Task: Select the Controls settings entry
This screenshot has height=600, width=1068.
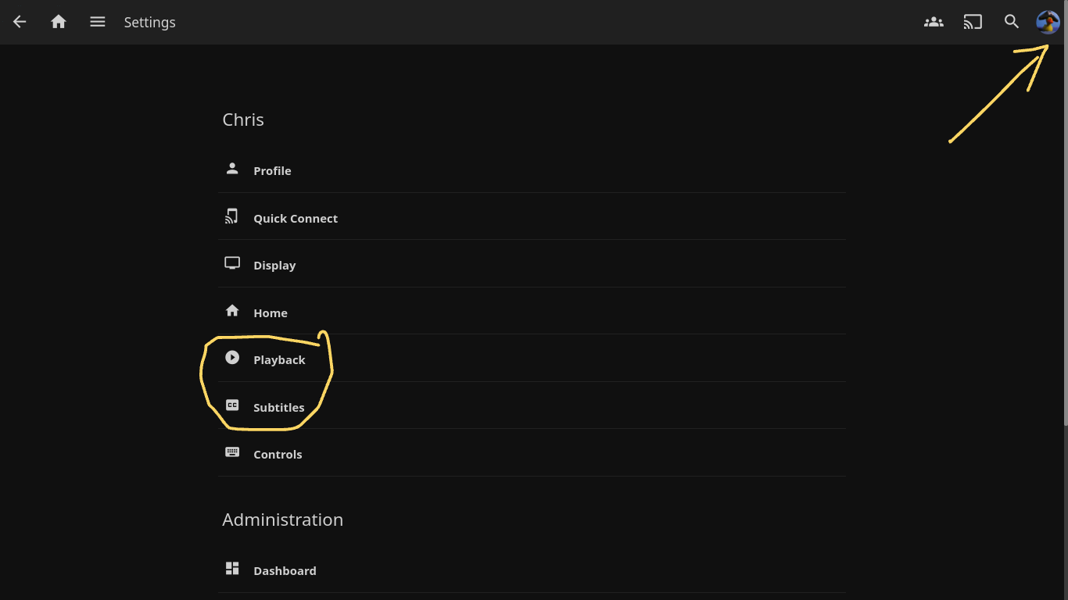Action: [278, 455]
